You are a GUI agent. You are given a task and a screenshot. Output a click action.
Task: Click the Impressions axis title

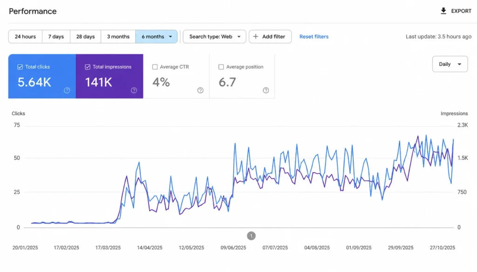(x=454, y=114)
